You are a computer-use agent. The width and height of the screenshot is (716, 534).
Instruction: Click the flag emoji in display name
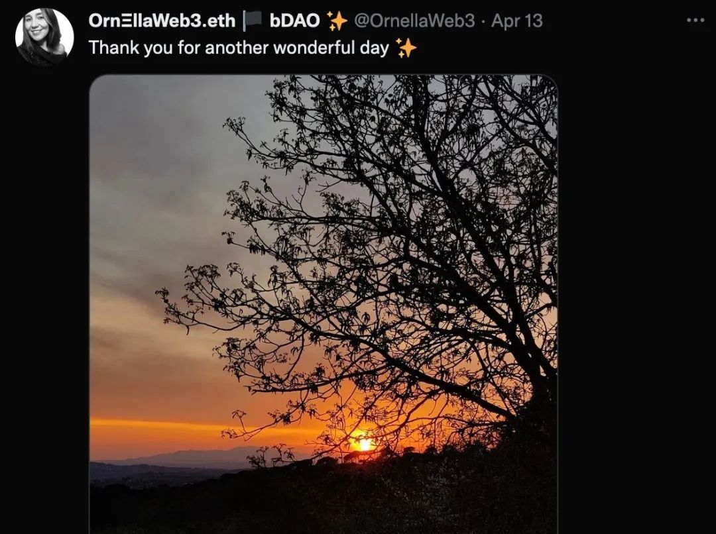click(253, 21)
